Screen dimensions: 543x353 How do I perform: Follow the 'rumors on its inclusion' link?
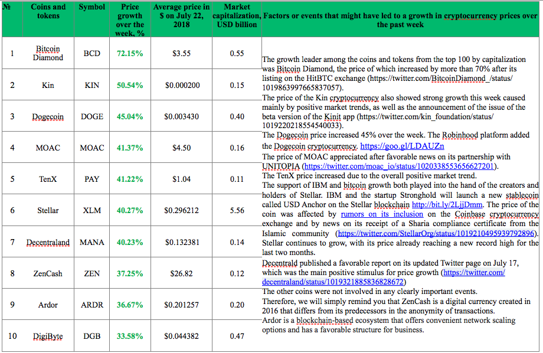point(382,214)
